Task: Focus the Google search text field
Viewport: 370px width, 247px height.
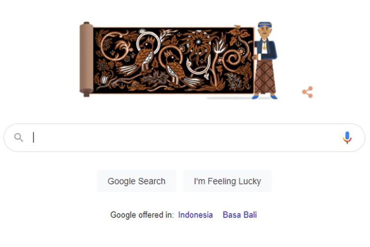Action: 185,137
